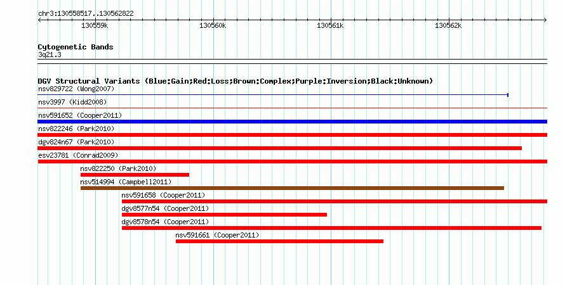The image size is (565, 285).
Task: Open the dgv8577n54 (Cooper2011) label
Action: click(165, 208)
